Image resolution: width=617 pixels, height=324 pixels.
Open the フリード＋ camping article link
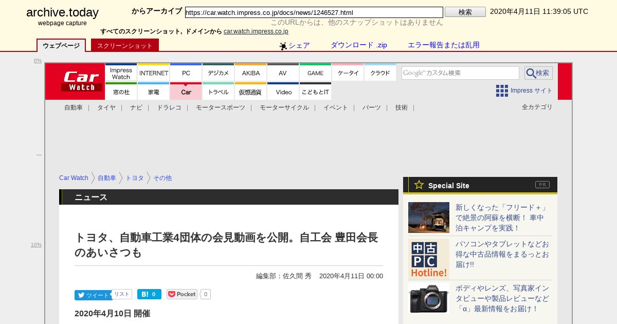[502, 218]
